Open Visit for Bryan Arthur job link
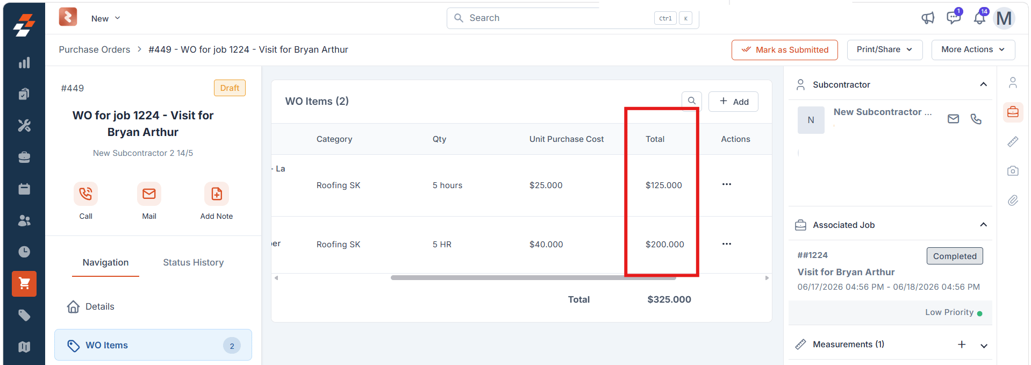Viewport: 1031px width, 365px height. (x=846, y=272)
